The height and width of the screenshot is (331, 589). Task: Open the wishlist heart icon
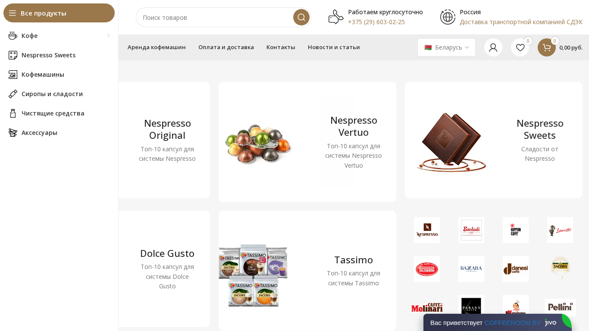[520, 47]
